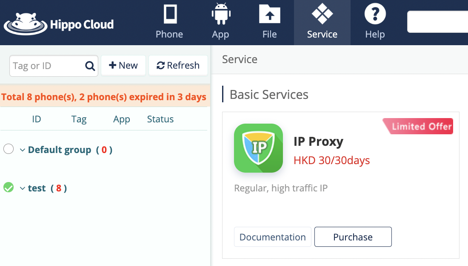Click the white field in the top bar
The image size is (468, 266).
coord(437,22)
